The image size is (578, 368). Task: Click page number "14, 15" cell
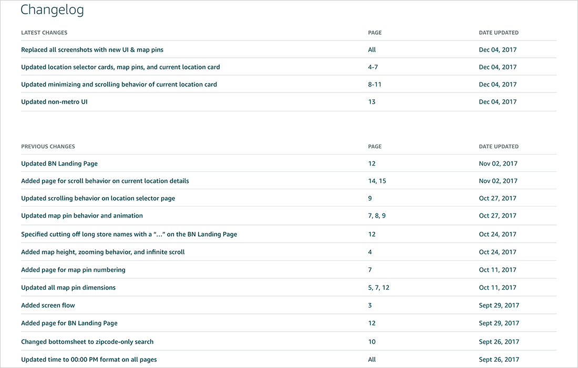377,181
